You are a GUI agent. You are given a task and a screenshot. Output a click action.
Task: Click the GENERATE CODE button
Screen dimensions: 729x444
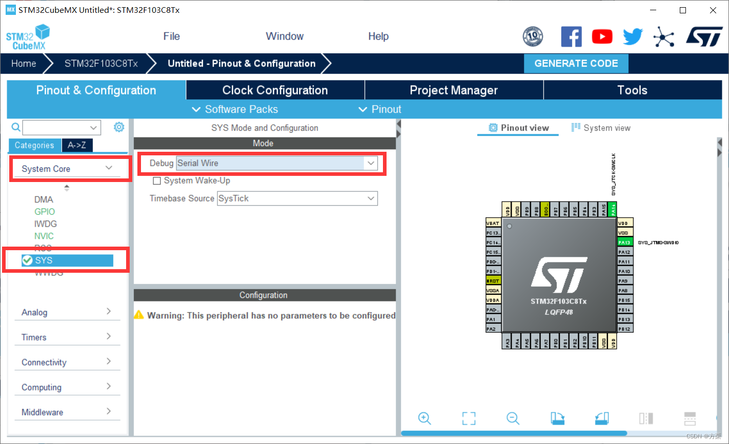coord(576,64)
